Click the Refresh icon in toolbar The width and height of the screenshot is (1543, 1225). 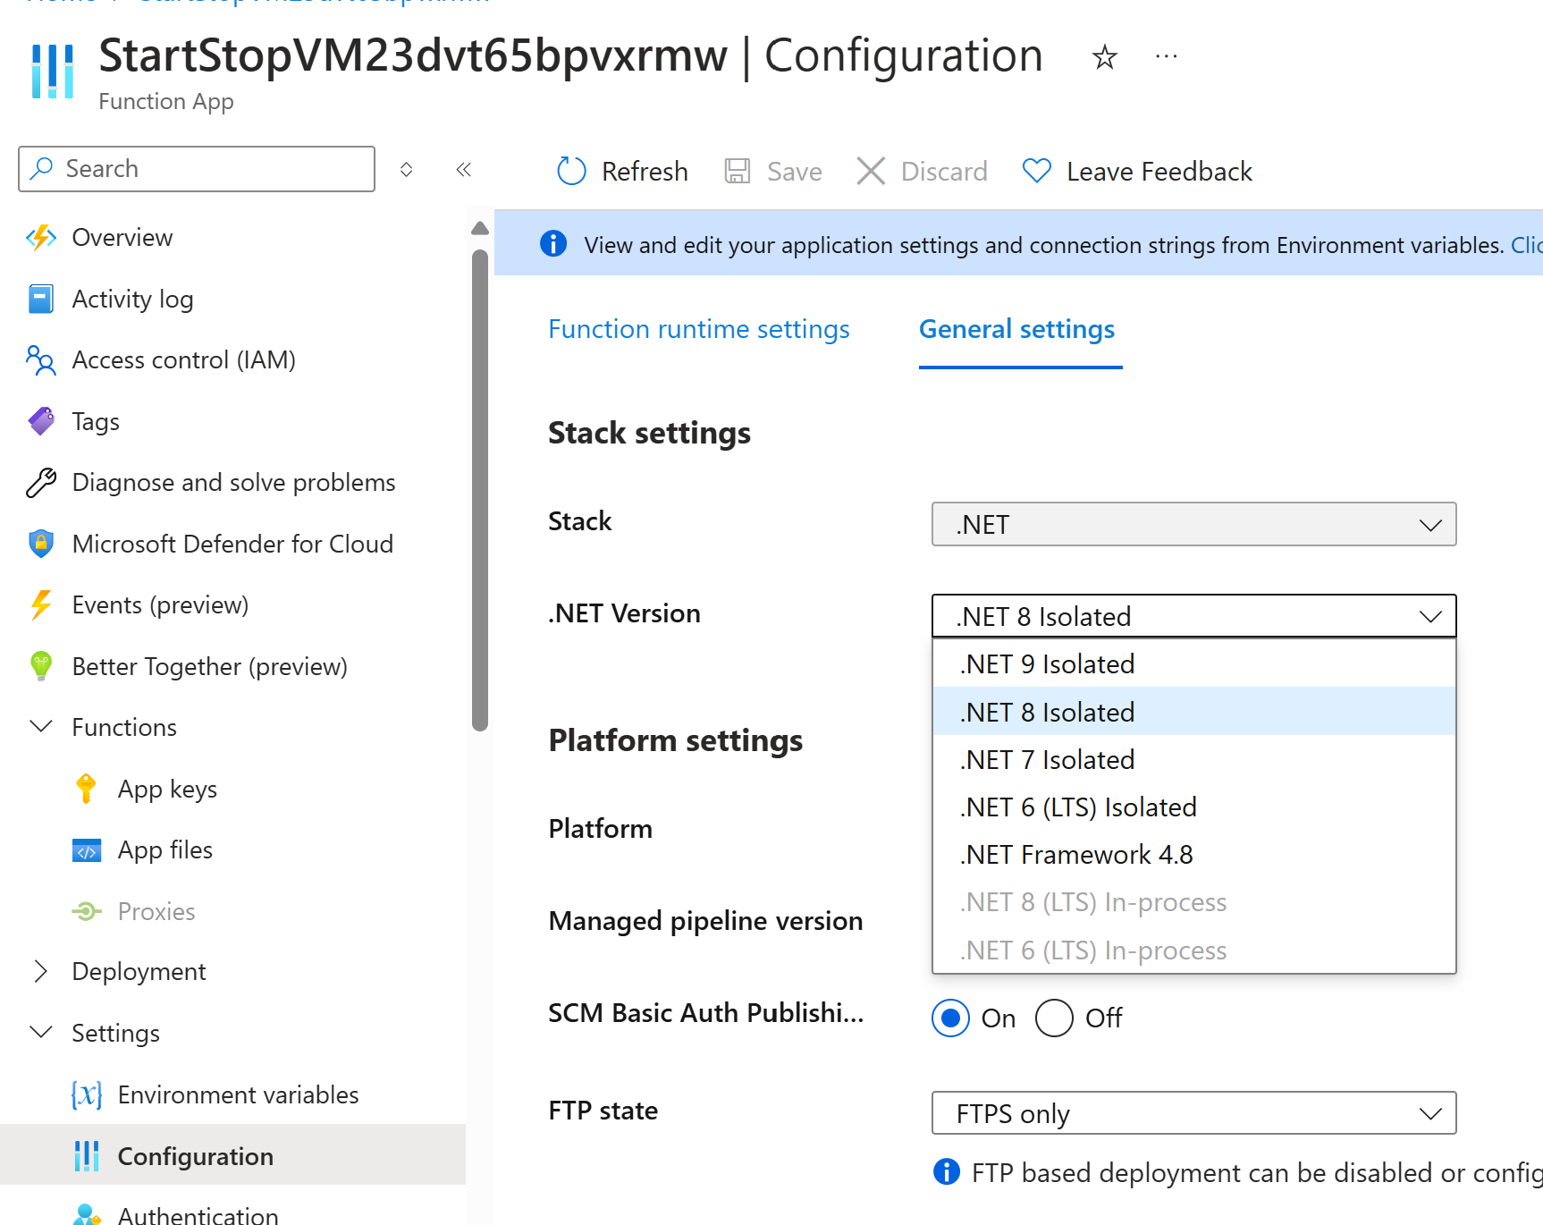[x=571, y=171]
